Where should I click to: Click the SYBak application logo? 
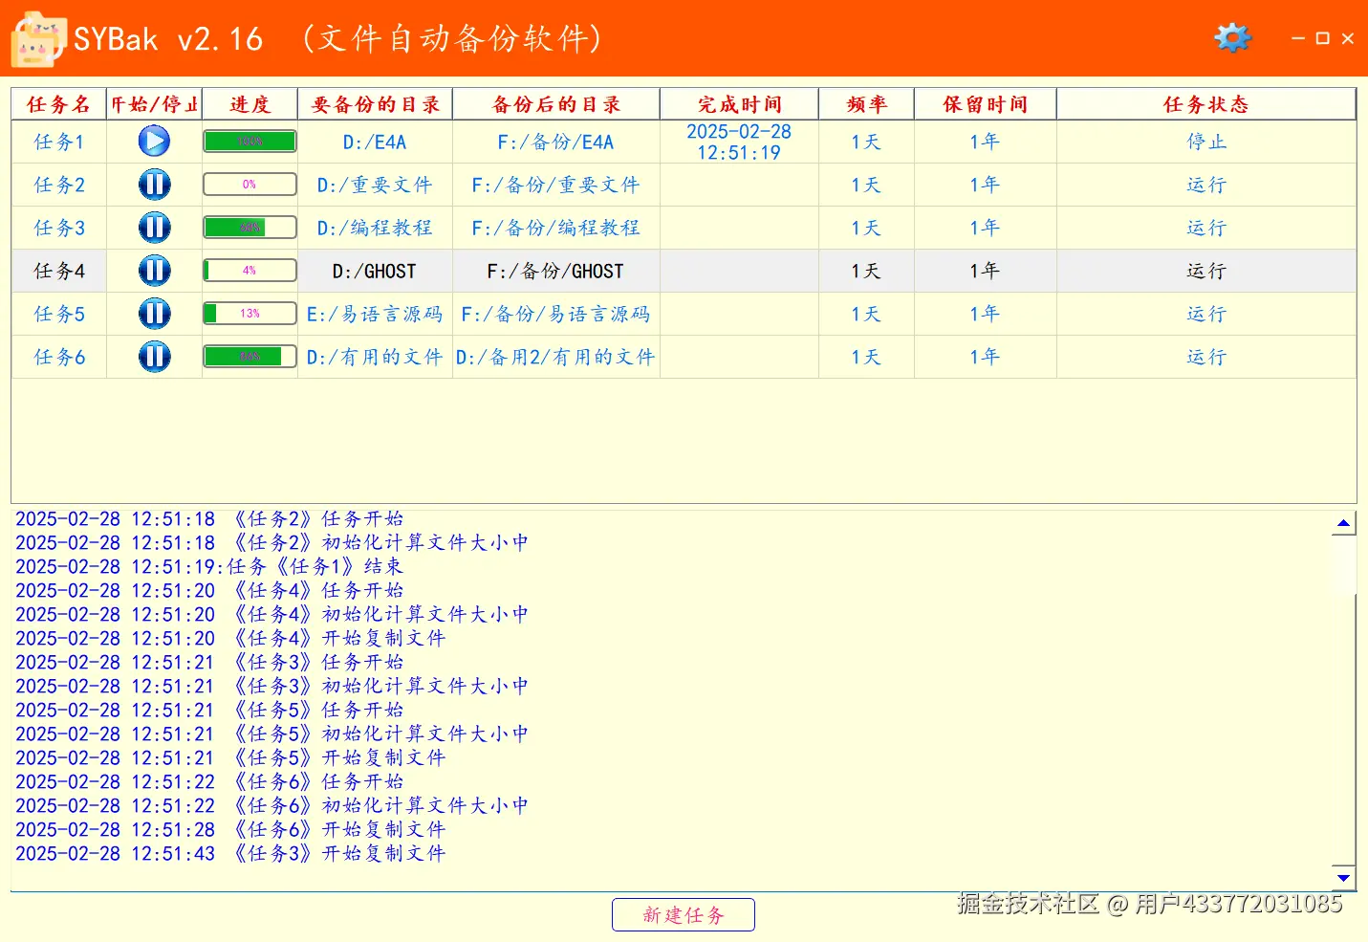click(x=35, y=39)
